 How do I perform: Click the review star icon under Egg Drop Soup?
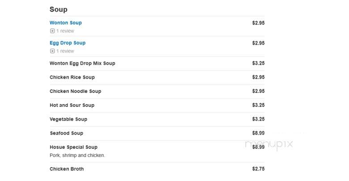52,51
